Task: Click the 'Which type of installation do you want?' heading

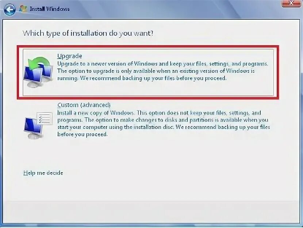Action: coord(88,34)
